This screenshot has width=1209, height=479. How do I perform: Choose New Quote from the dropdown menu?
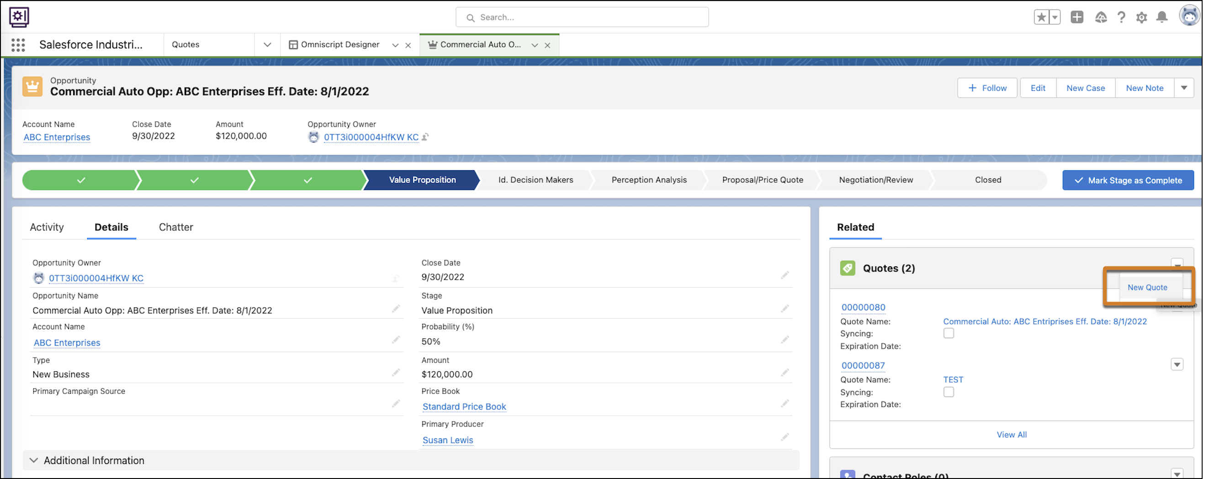(x=1147, y=287)
